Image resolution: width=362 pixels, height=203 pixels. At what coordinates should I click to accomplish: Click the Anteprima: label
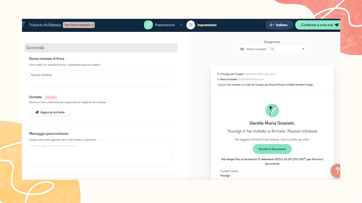point(272,42)
